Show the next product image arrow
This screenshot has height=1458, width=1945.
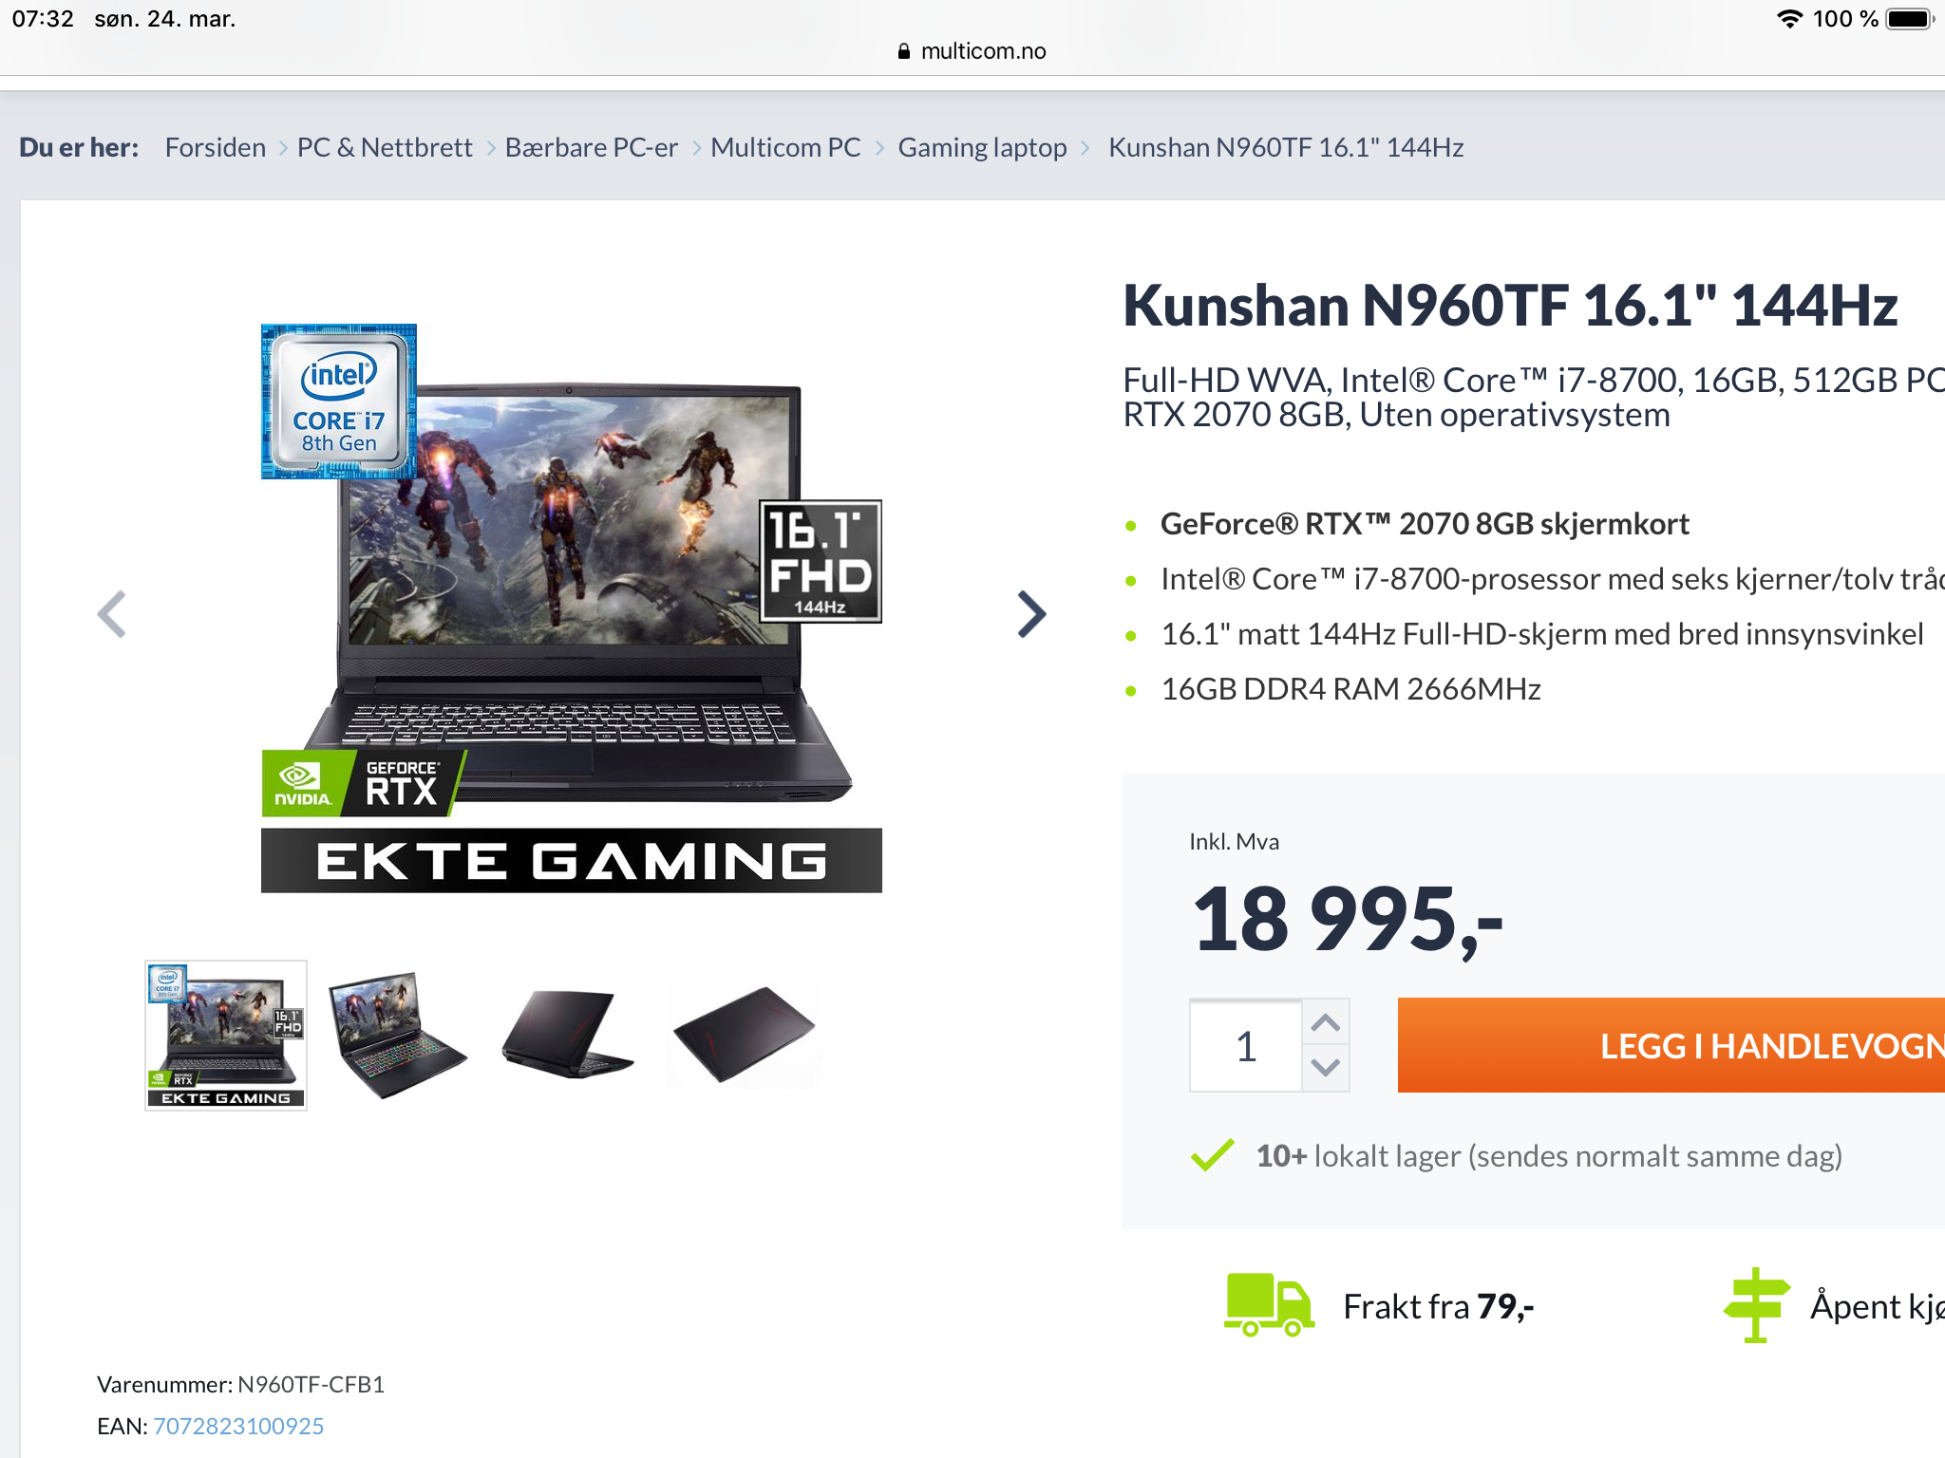coord(1031,614)
